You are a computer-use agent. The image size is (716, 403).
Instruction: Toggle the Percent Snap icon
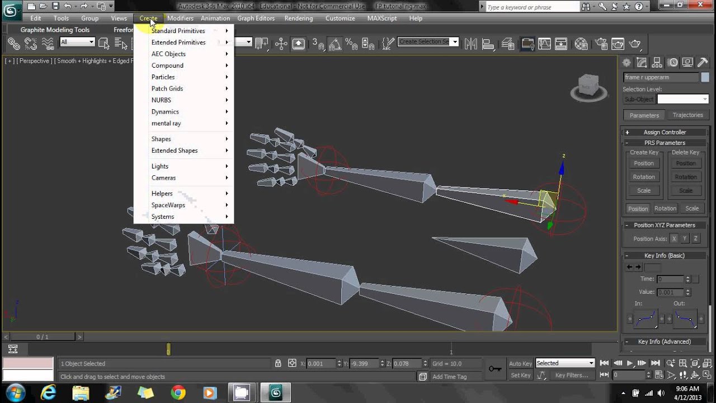[x=351, y=44]
